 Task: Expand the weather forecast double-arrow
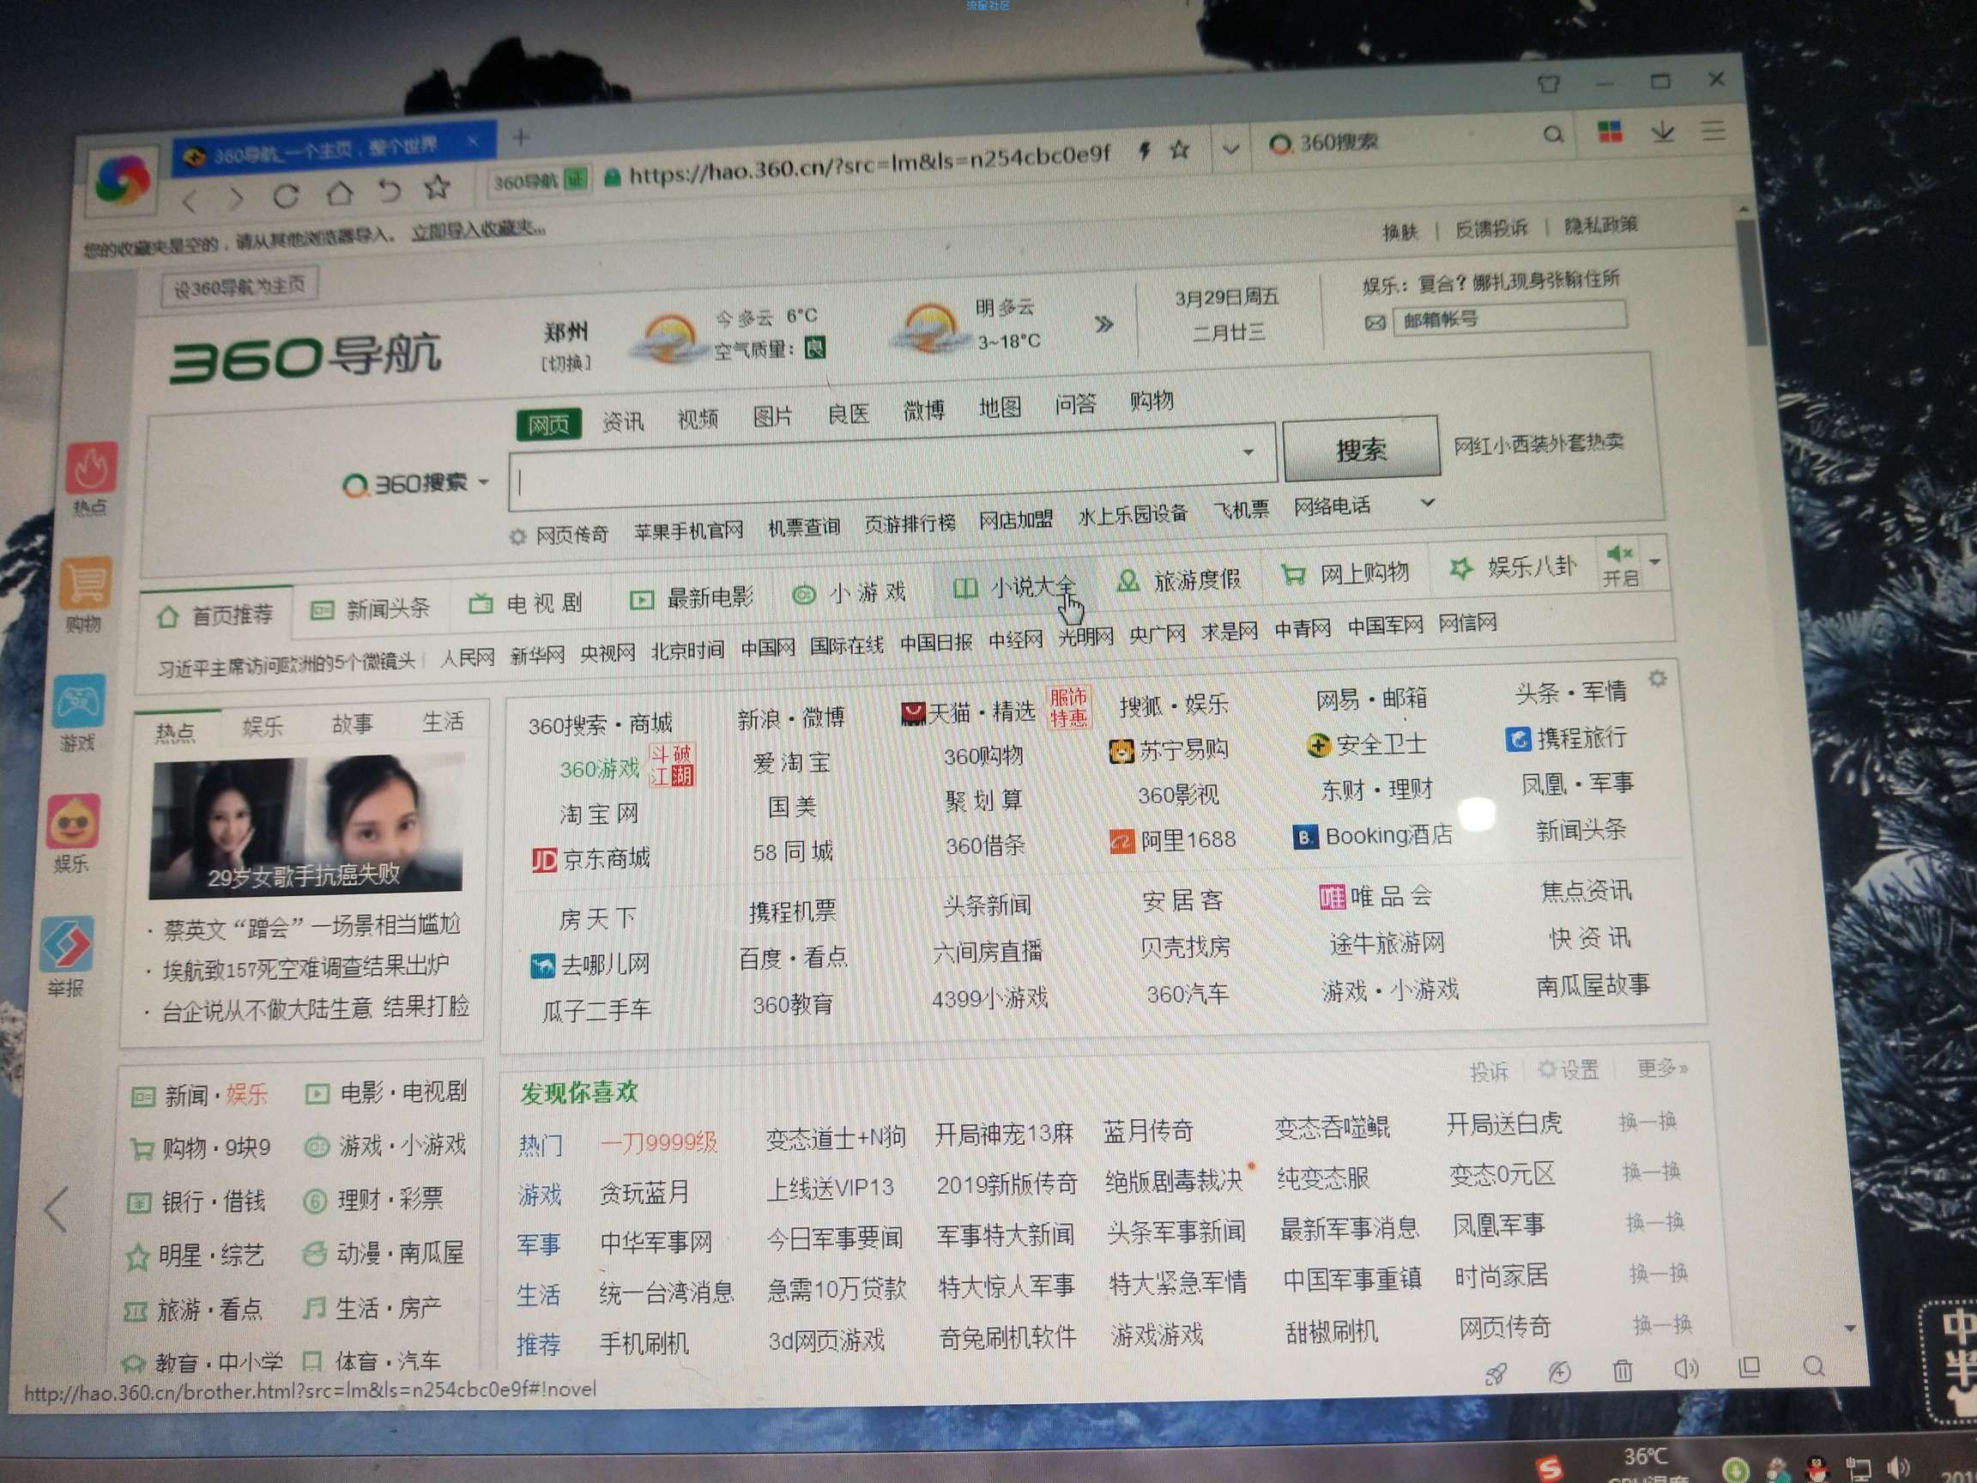[1103, 324]
